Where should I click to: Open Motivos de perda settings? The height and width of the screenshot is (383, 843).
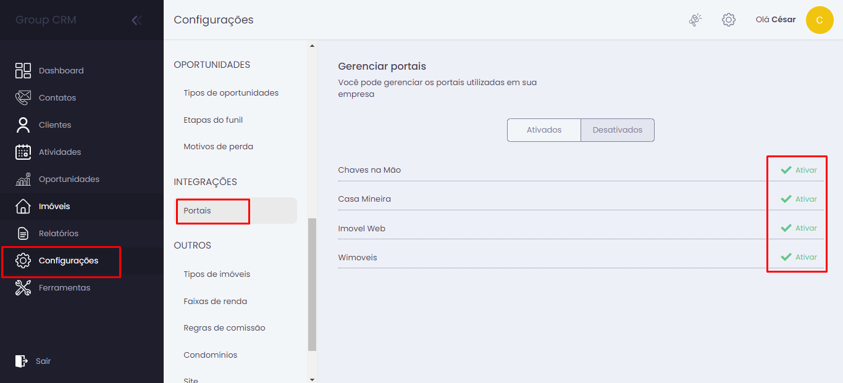[218, 147]
